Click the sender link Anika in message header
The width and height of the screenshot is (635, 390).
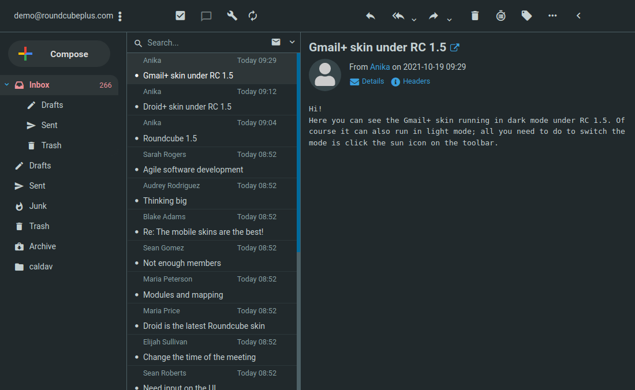click(380, 67)
